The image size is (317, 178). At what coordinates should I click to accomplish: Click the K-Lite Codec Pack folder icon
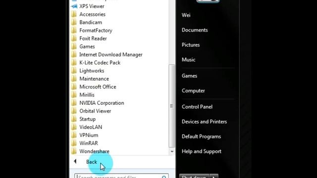74,63
